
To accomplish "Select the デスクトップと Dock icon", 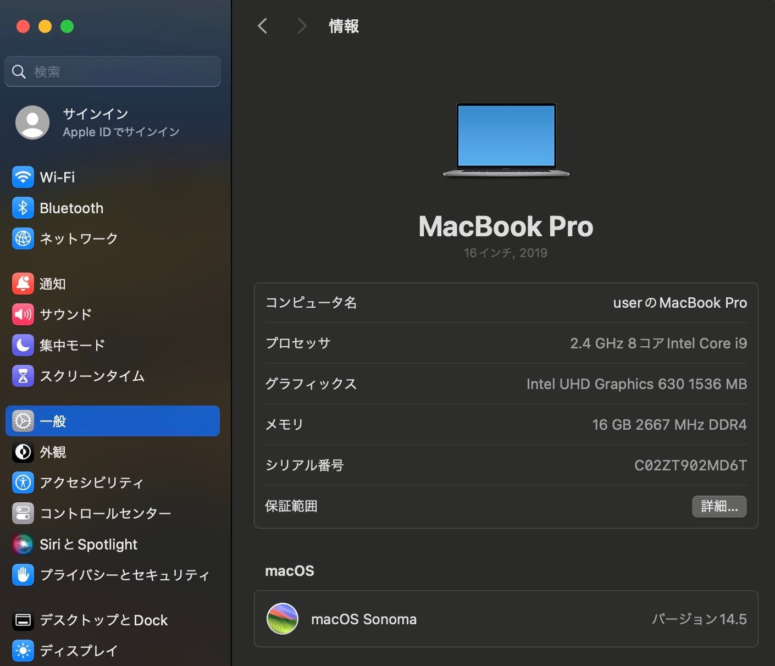I will 23,620.
